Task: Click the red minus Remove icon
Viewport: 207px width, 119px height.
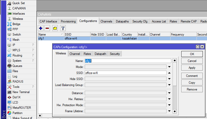Action: tap(47, 28)
